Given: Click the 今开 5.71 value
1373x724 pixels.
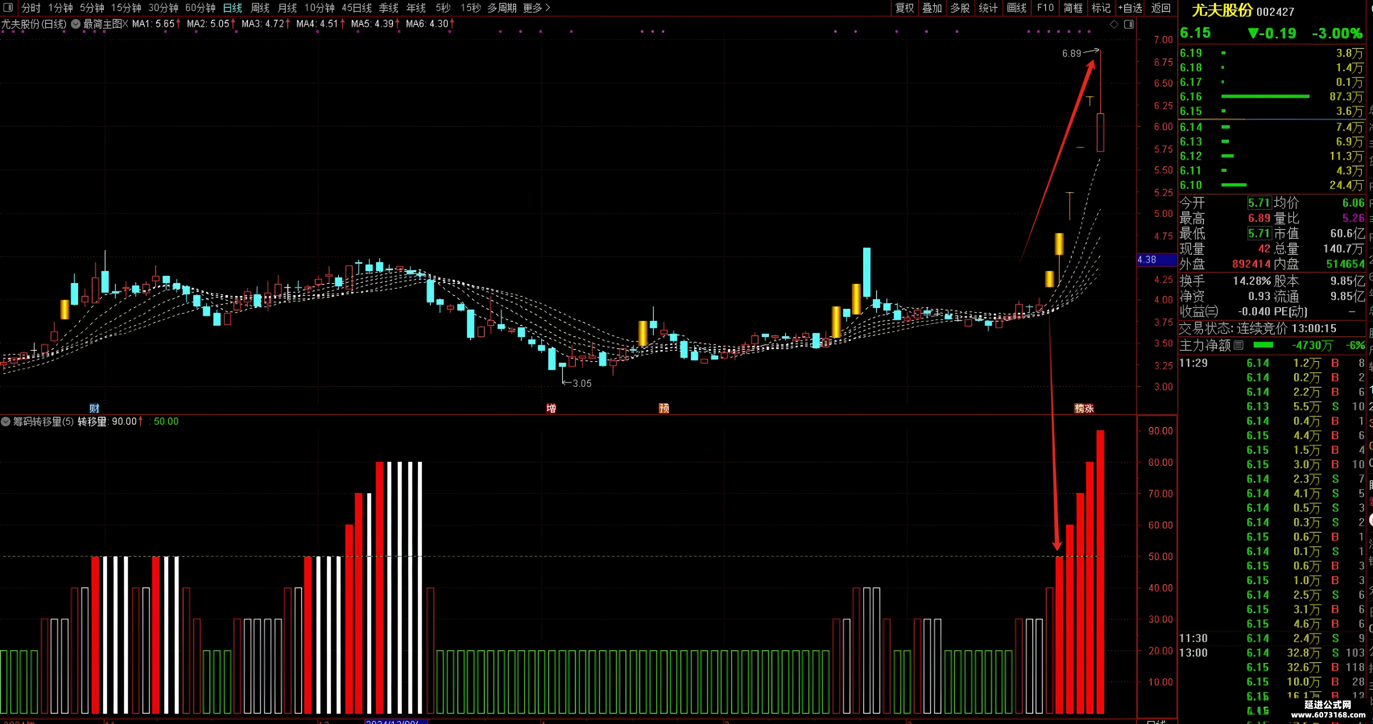Looking at the screenshot, I should point(1259,202).
